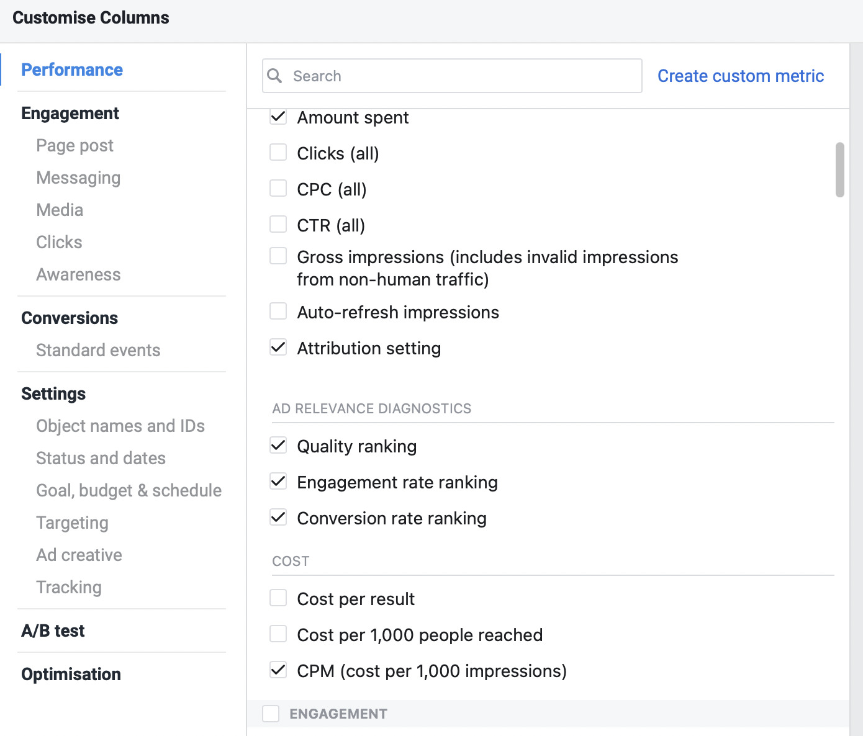
Task: Enable the Clicks (all) column
Action: point(278,152)
